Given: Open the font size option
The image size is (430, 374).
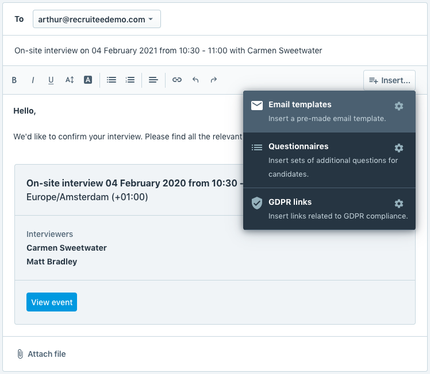Looking at the screenshot, I should [70, 80].
